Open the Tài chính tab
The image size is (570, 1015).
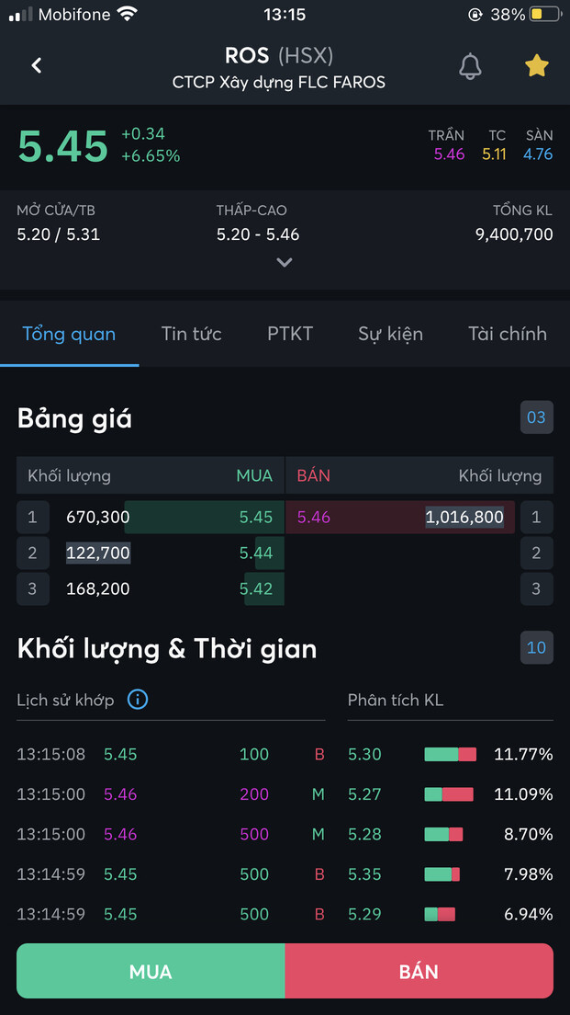click(x=507, y=334)
